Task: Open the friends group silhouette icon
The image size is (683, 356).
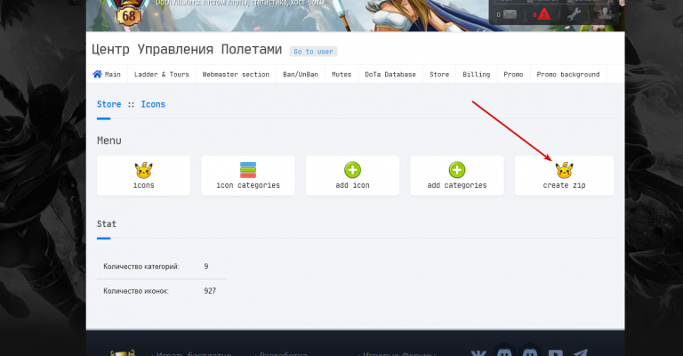Action: [x=605, y=14]
